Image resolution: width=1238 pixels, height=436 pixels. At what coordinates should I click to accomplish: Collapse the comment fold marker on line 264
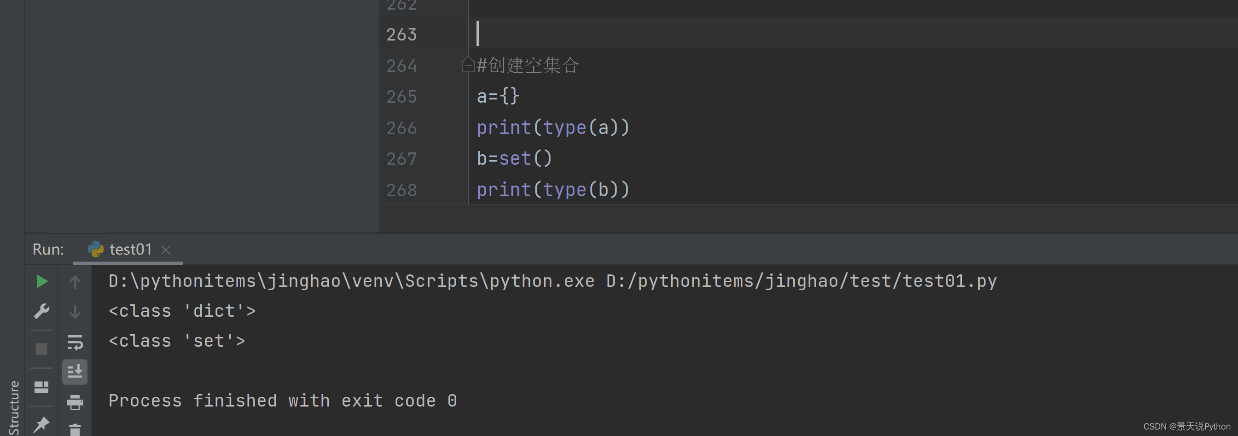tap(468, 65)
